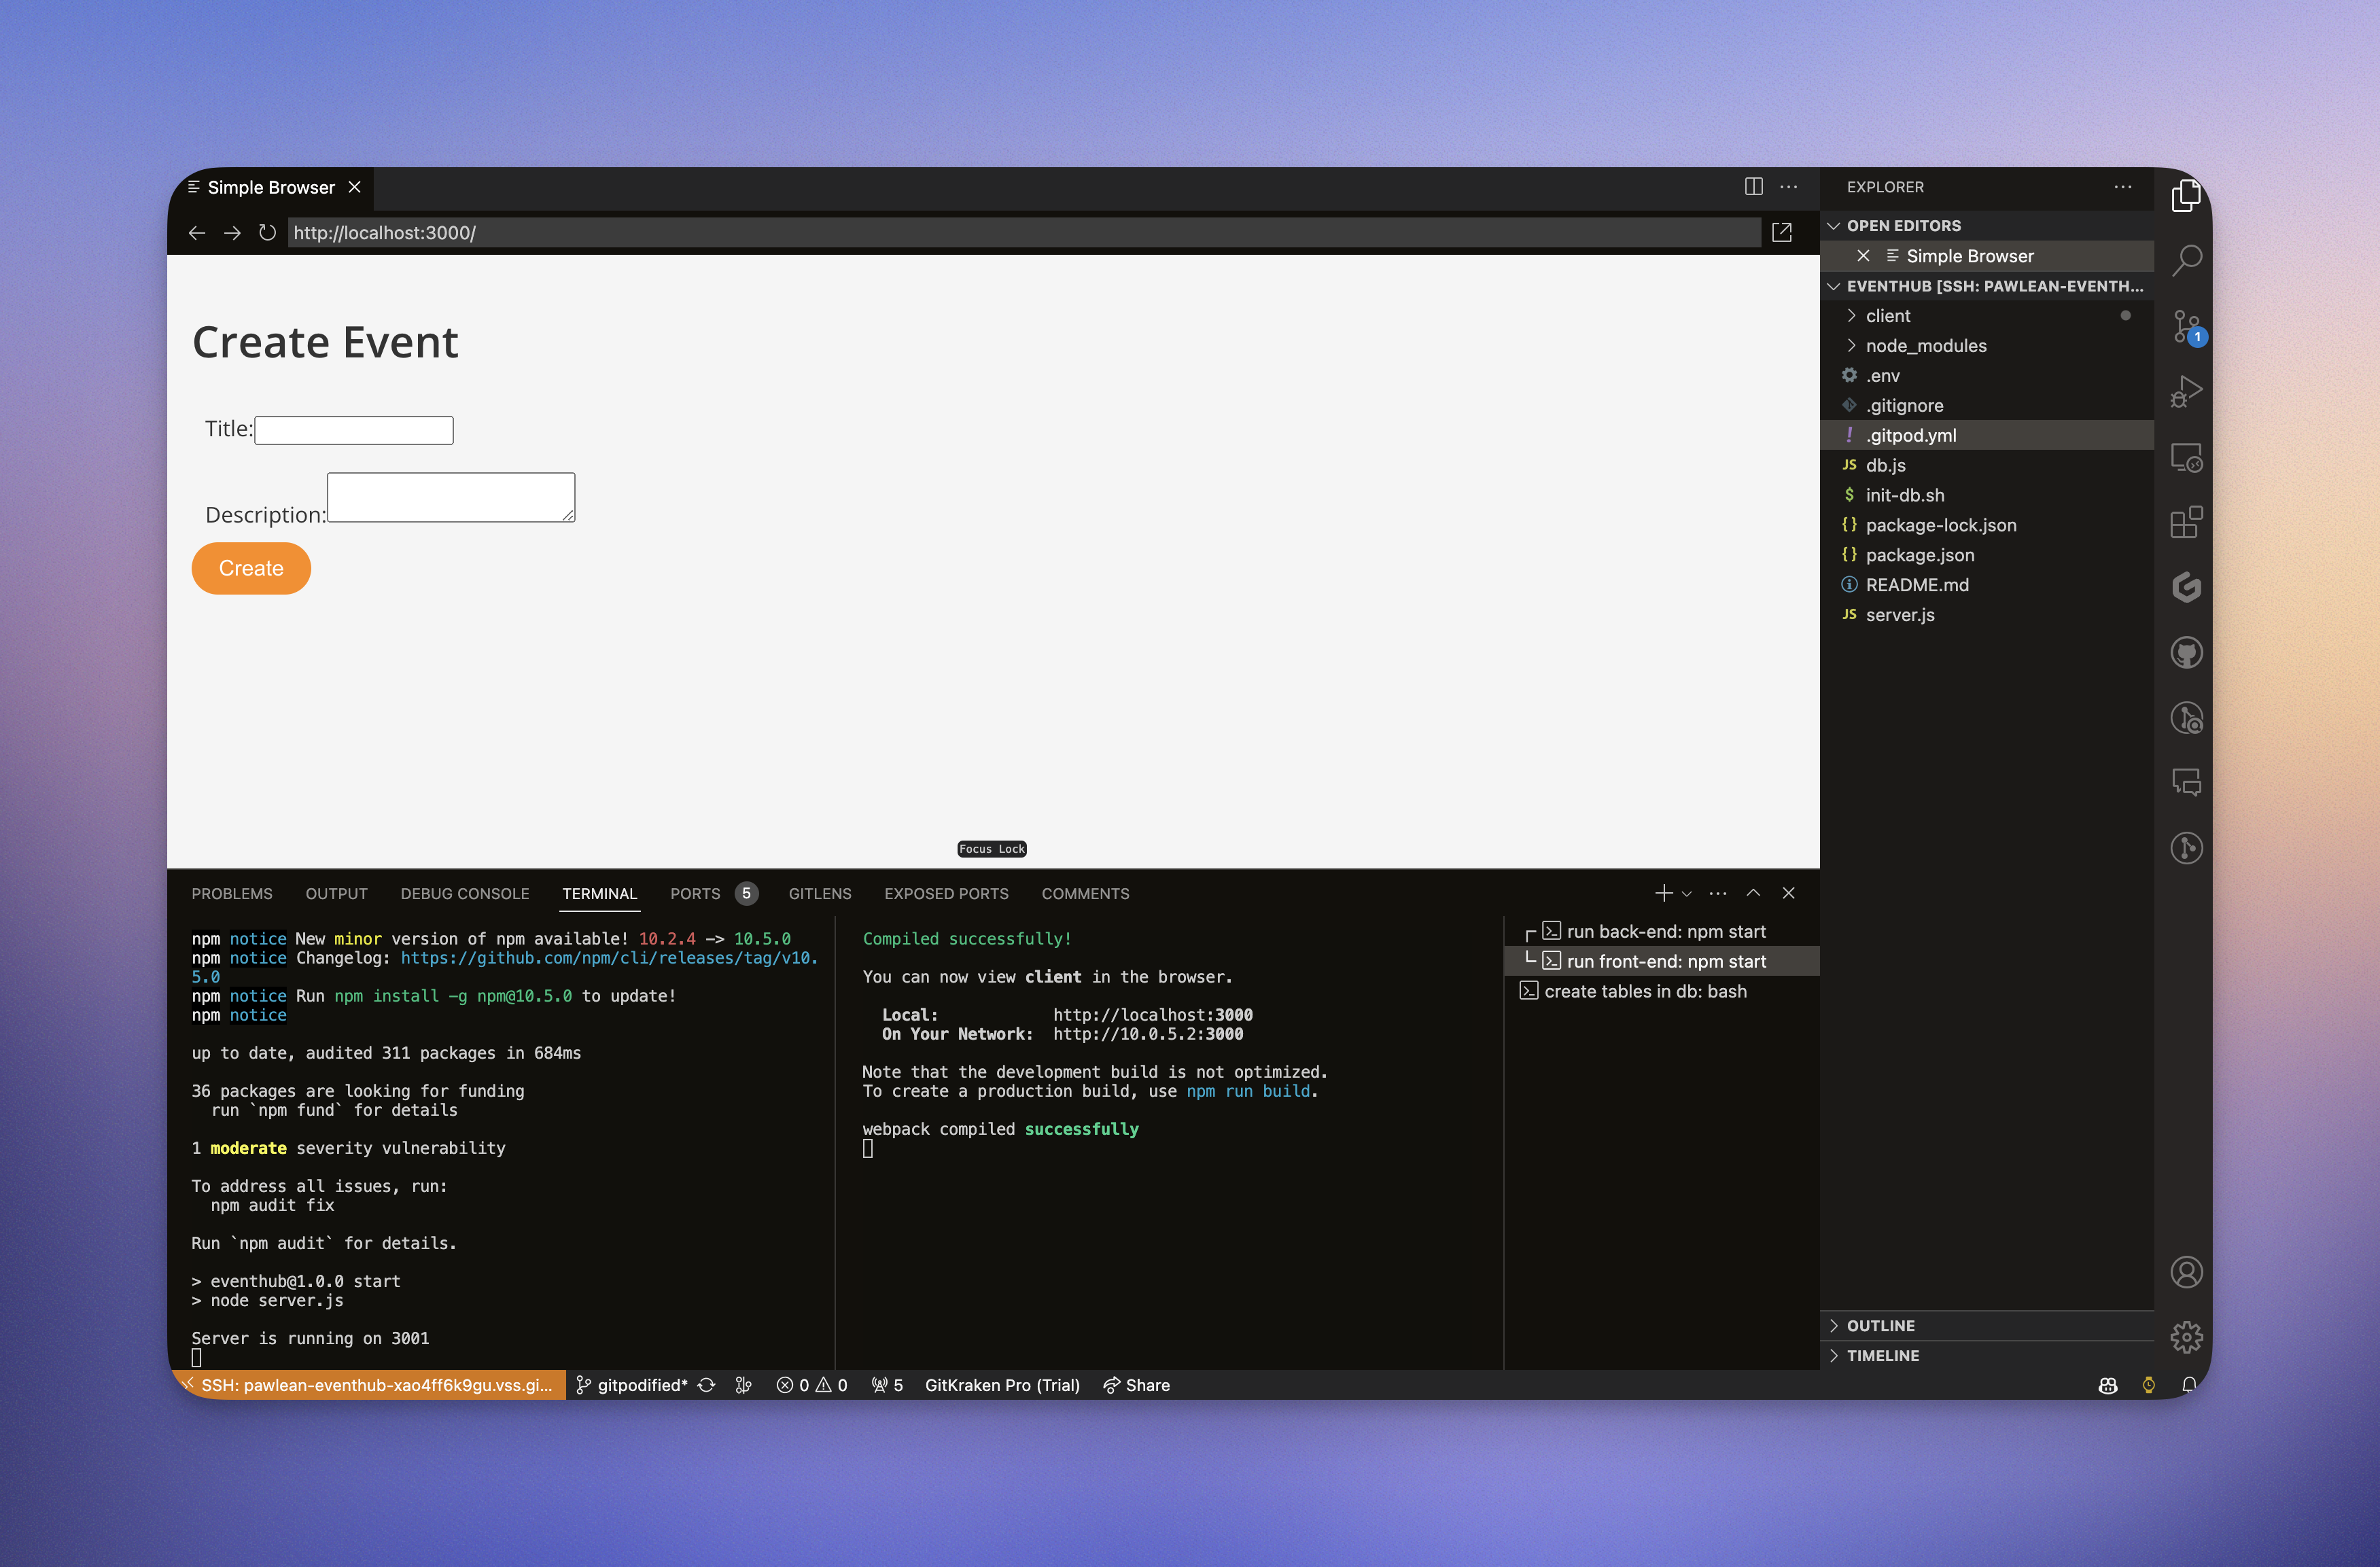2380x1567 pixels.
Task: Click into the Title input field
Action: point(354,430)
